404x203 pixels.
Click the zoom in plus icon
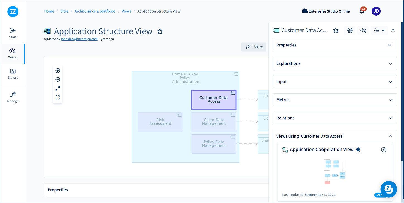point(58,71)
